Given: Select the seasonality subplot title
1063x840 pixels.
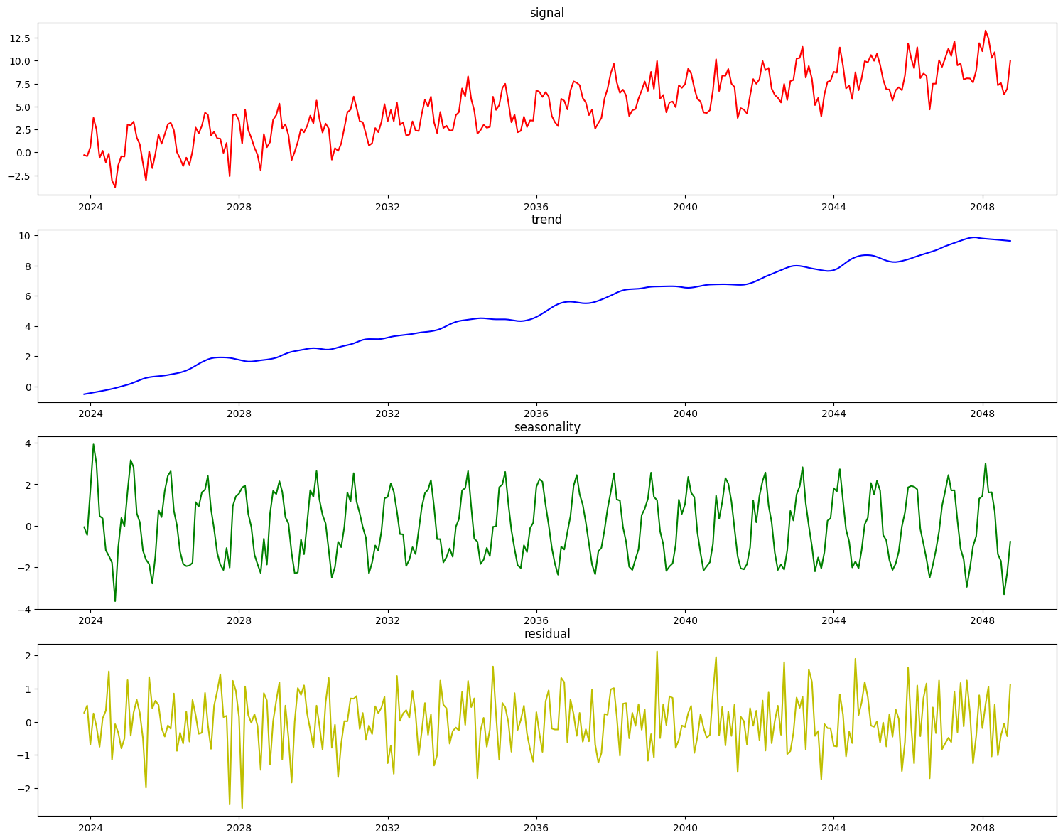Looking at the screenshot, I should click(547, 428).
